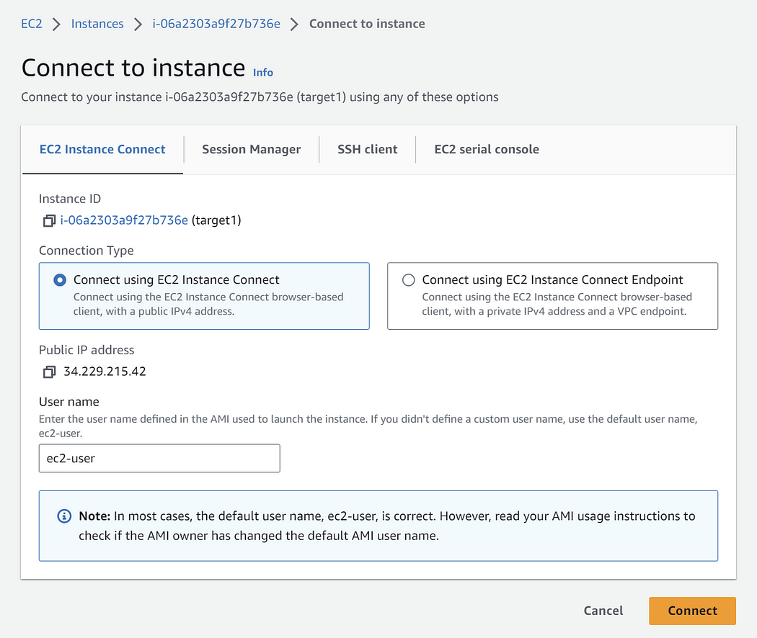Copy the public IP address 34.229.215.42 icon

pyautogui.click(x=49, y=372)
